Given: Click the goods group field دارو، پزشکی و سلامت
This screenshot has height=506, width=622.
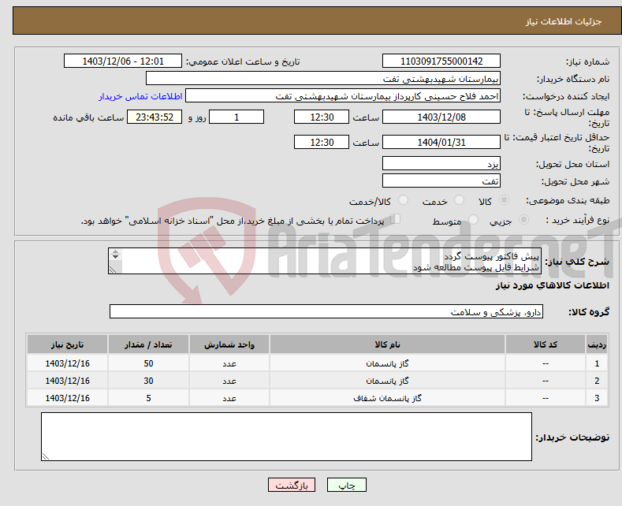Looking at the screenshot, I should point(326,311).
